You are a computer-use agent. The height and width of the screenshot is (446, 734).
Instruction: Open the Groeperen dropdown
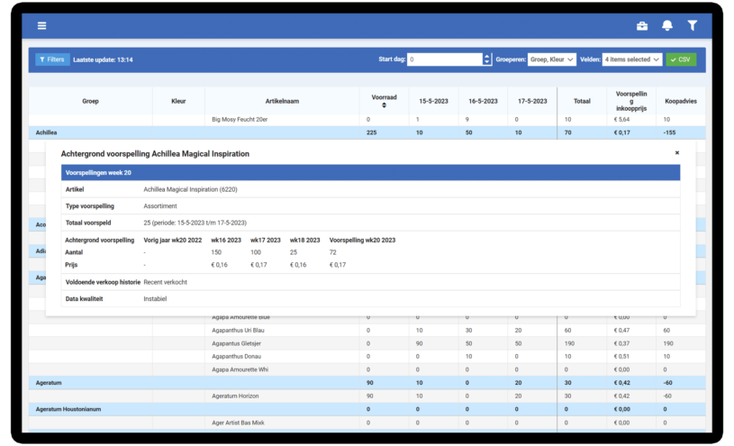click(x=552, y=59)
